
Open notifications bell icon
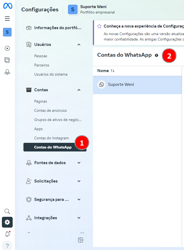[7, 234]
